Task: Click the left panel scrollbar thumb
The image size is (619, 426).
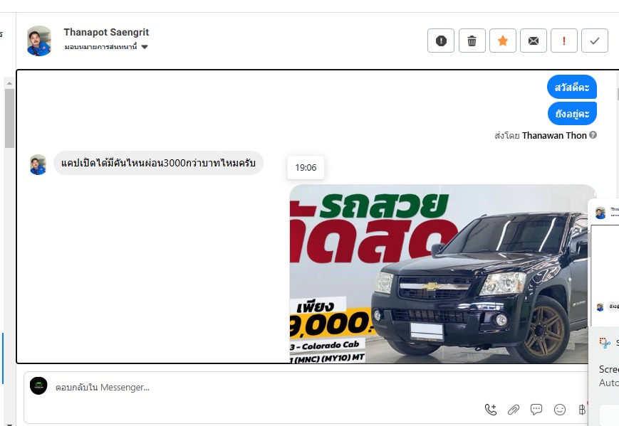Action: pos(9,118)
